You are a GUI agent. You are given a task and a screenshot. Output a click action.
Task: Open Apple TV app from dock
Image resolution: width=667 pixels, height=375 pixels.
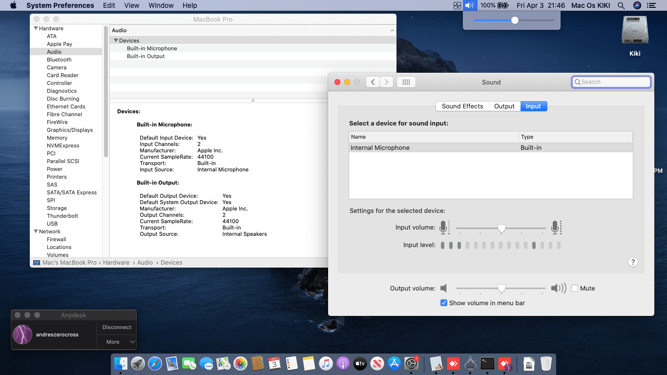point(360,363)
